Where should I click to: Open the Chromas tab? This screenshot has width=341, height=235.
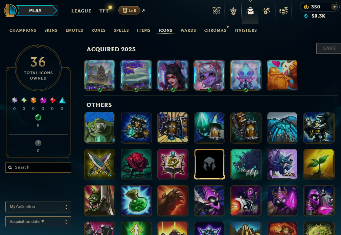click(x=215, y=30)
